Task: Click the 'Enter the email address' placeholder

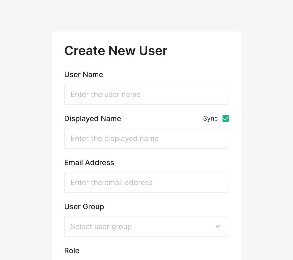Action: [x=112, y=182]
